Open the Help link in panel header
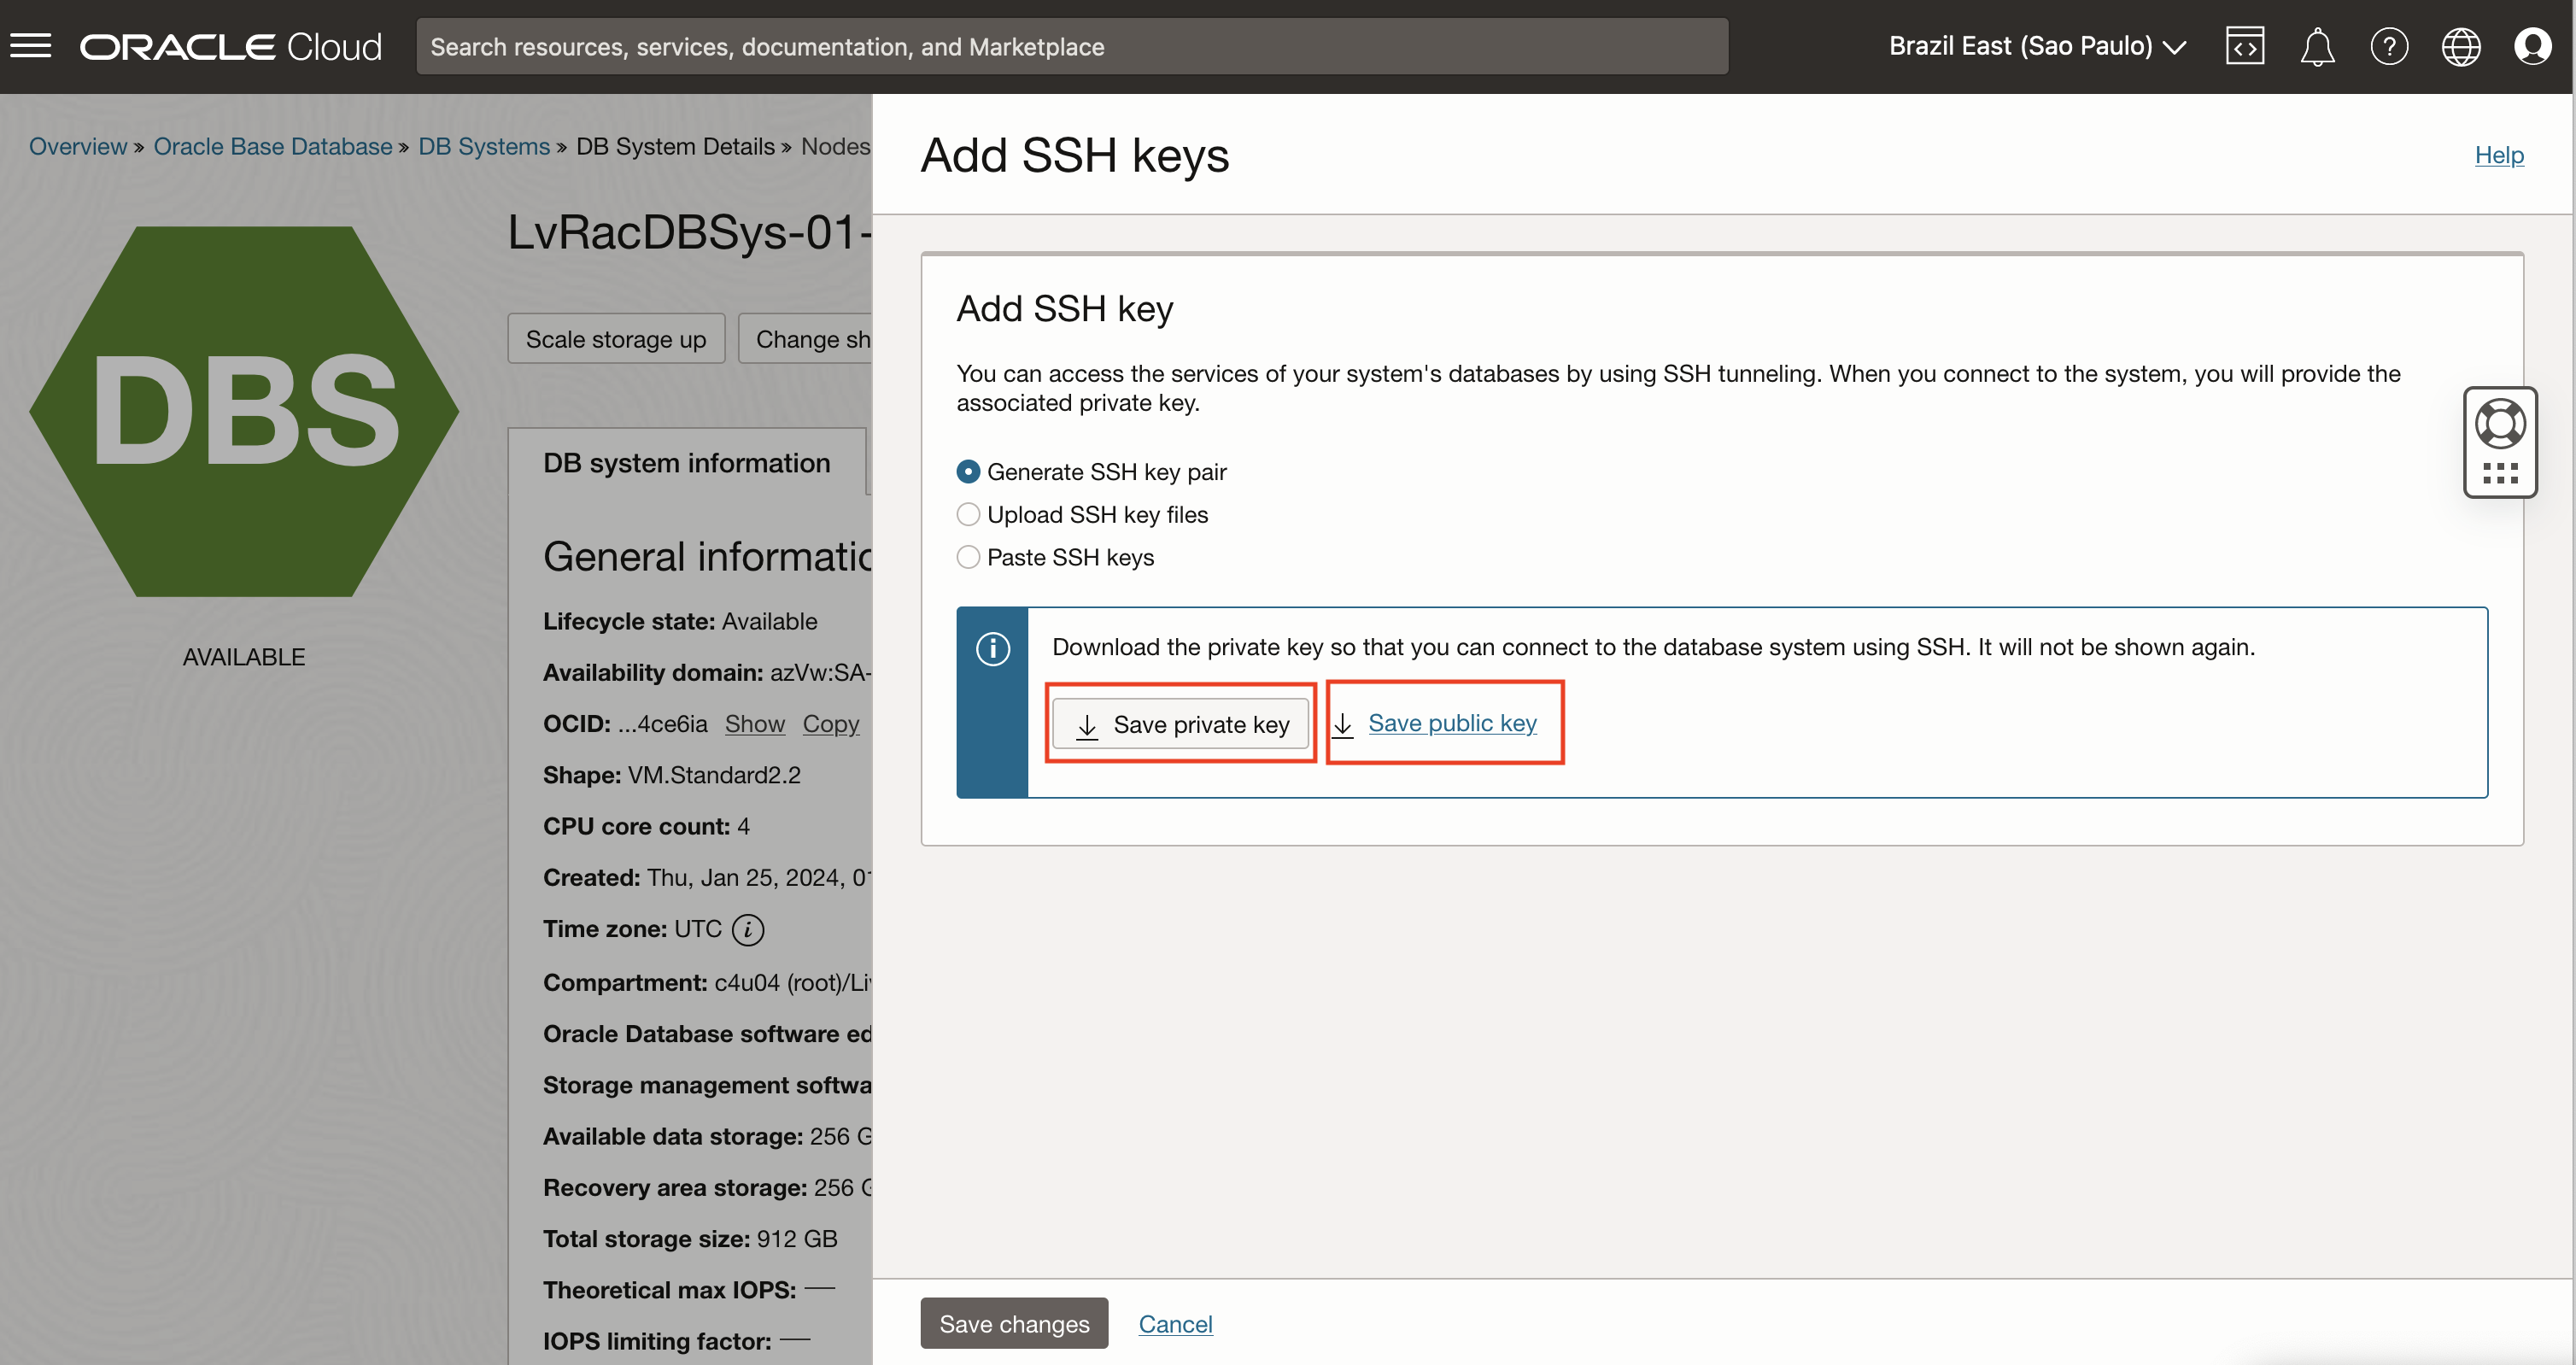2576x1365 pixels. click(x=2498, y=155)
